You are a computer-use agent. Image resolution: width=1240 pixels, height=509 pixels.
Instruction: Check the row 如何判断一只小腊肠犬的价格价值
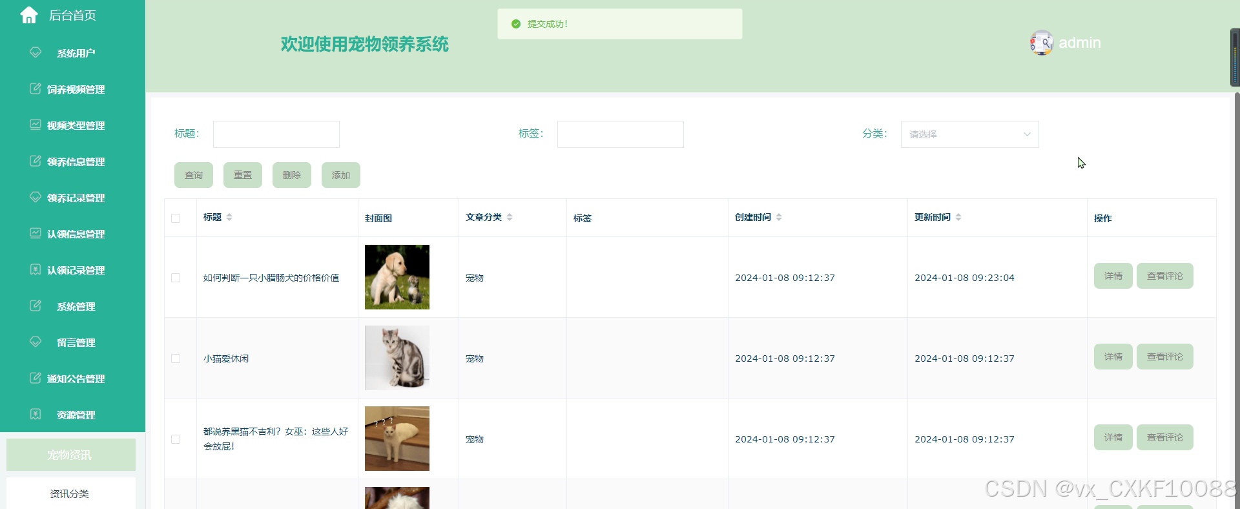click(176, 278)
